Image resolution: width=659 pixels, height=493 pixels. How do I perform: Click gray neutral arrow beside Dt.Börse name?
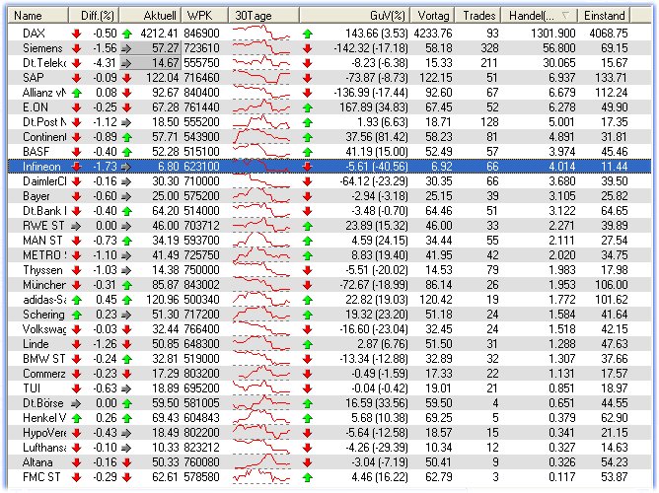(76, 403)
